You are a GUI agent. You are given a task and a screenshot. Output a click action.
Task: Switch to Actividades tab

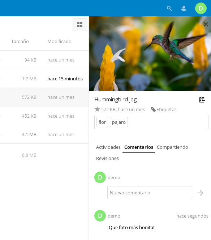pos(108,147)
